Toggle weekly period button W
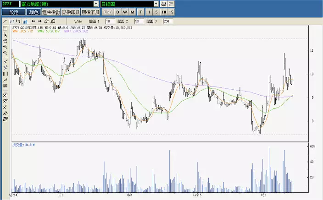Viewport: 323px width, 200px height. point(125,12)
